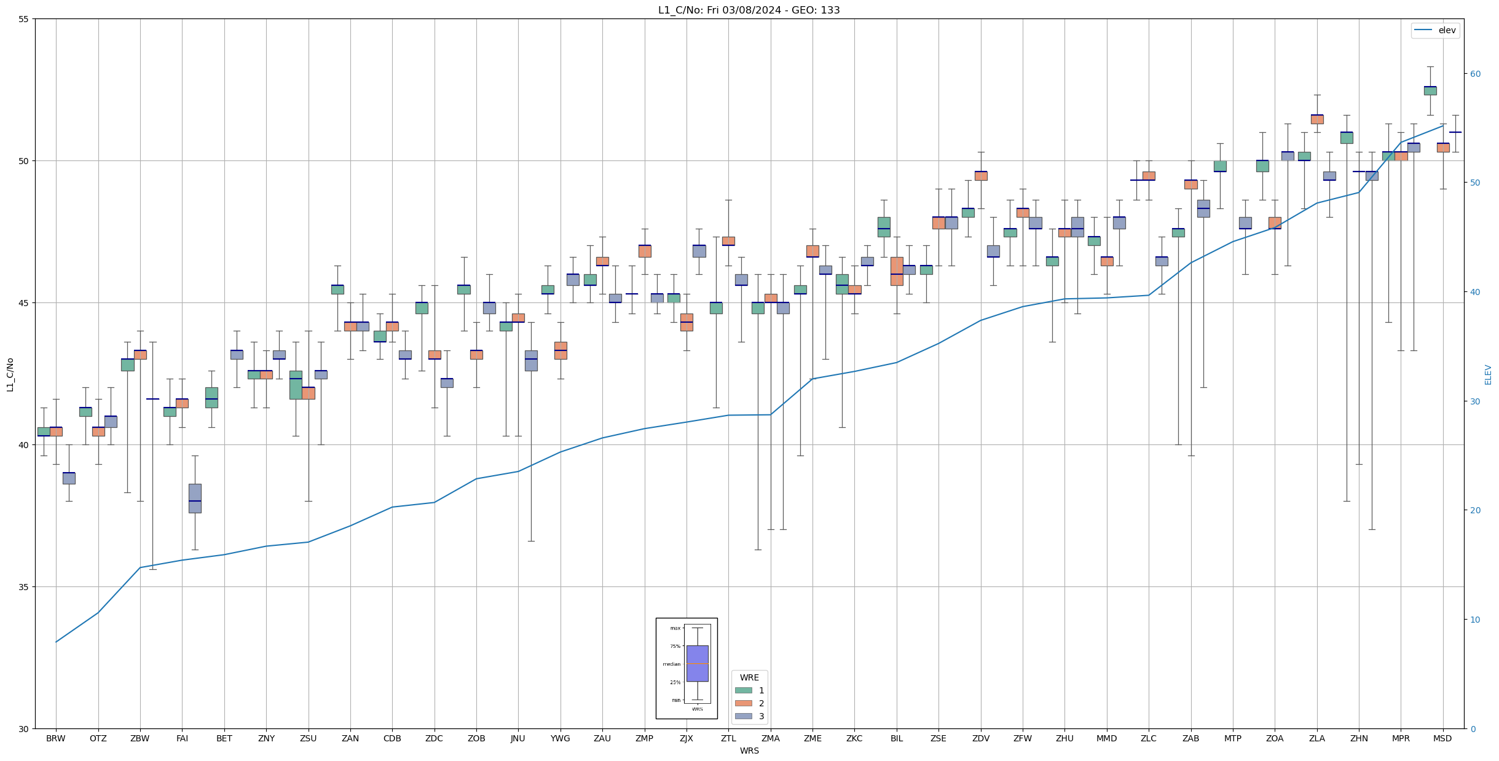The image size is (1499, 761).
Task: Click the BRW station tick label
Action: point(56,738)
